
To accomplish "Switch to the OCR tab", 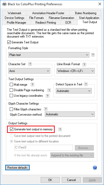I will click(68, 23).
